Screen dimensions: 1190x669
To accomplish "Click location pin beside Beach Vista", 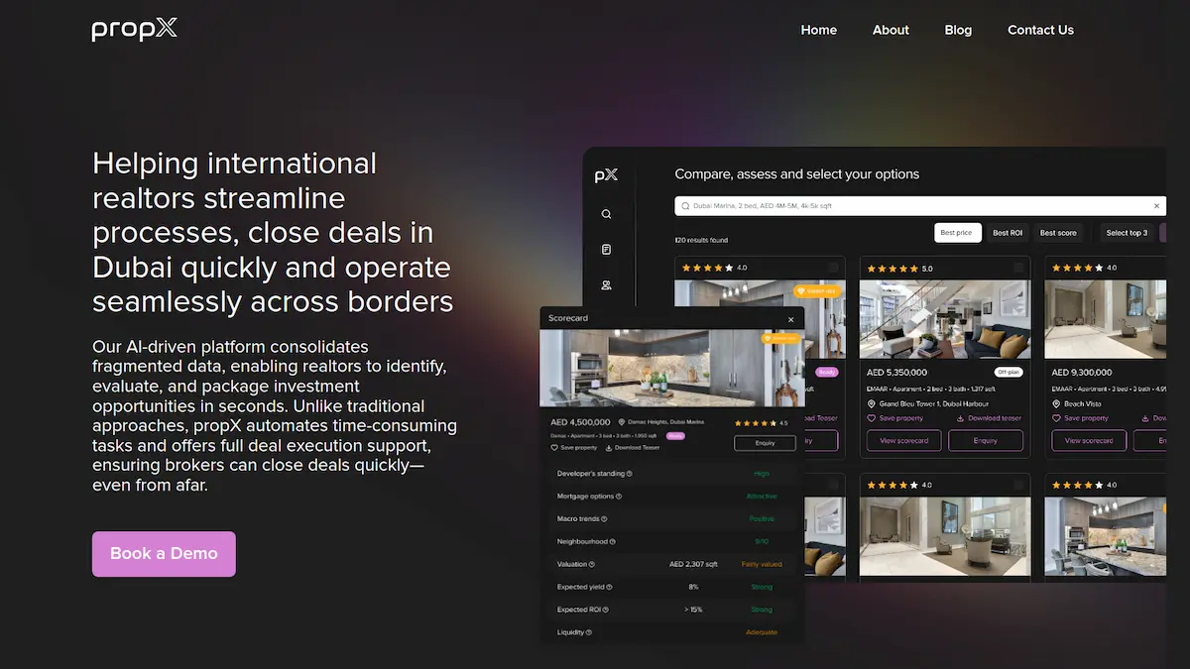I will click(x=1056, y=404).
